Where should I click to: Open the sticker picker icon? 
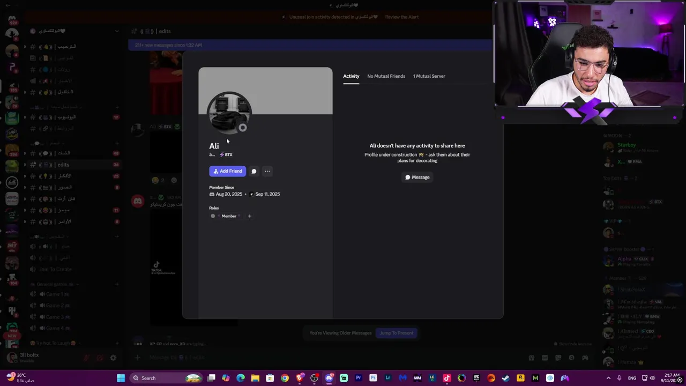click(558, 358)
